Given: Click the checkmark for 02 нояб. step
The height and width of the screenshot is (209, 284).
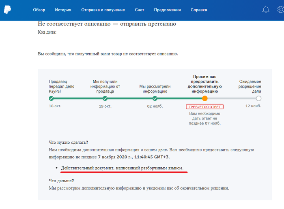Looking at the screenshot, I should (x=155, y=98).
